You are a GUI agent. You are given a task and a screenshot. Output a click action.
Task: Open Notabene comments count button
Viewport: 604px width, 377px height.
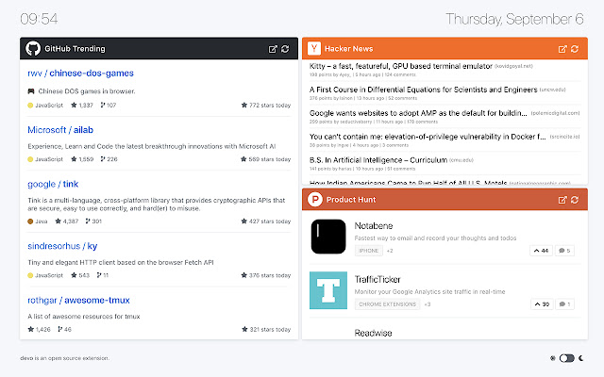click(x=564, y=251)
